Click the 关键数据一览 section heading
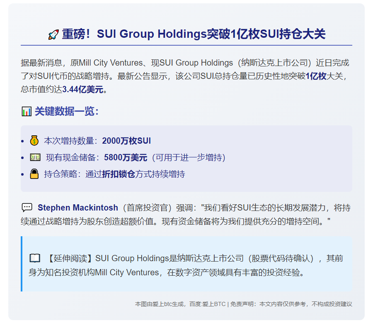 (x=67, y=111)
